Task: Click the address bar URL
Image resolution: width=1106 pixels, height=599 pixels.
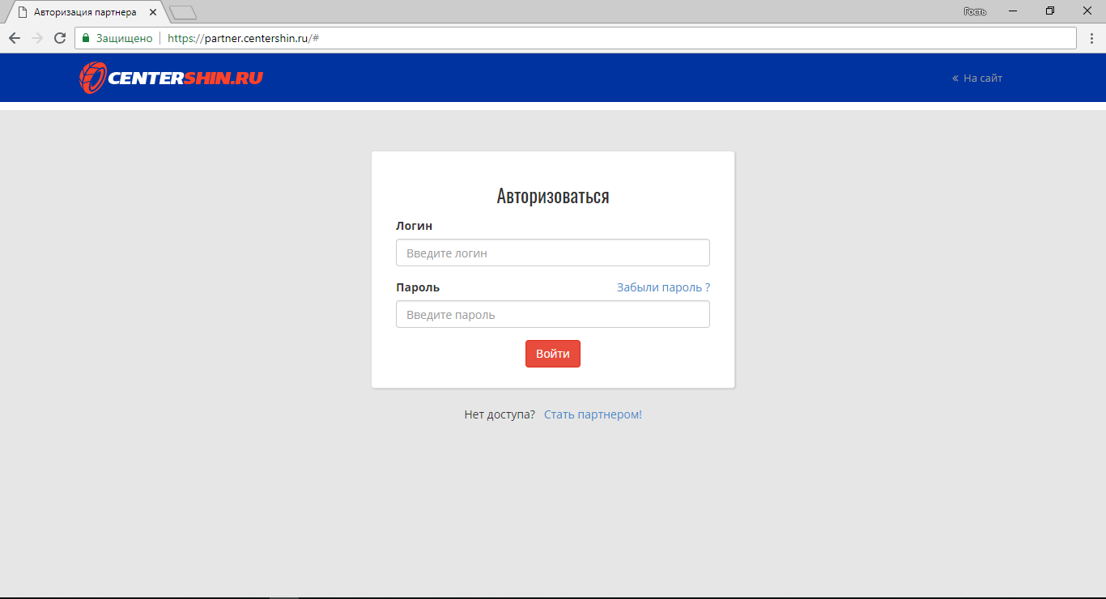Action: 243,38
